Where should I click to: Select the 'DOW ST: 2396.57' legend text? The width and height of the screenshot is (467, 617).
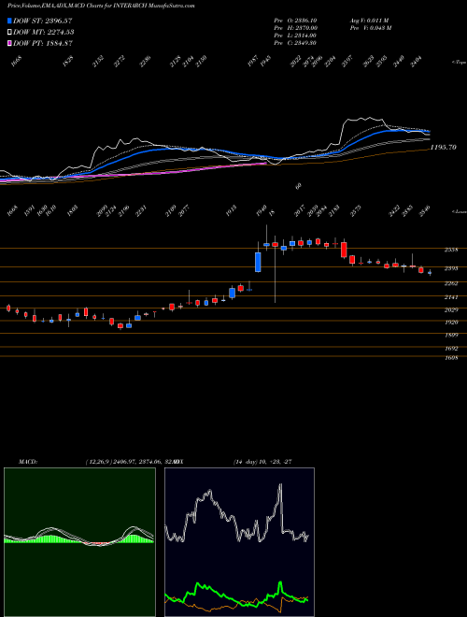tap(43, 21)
